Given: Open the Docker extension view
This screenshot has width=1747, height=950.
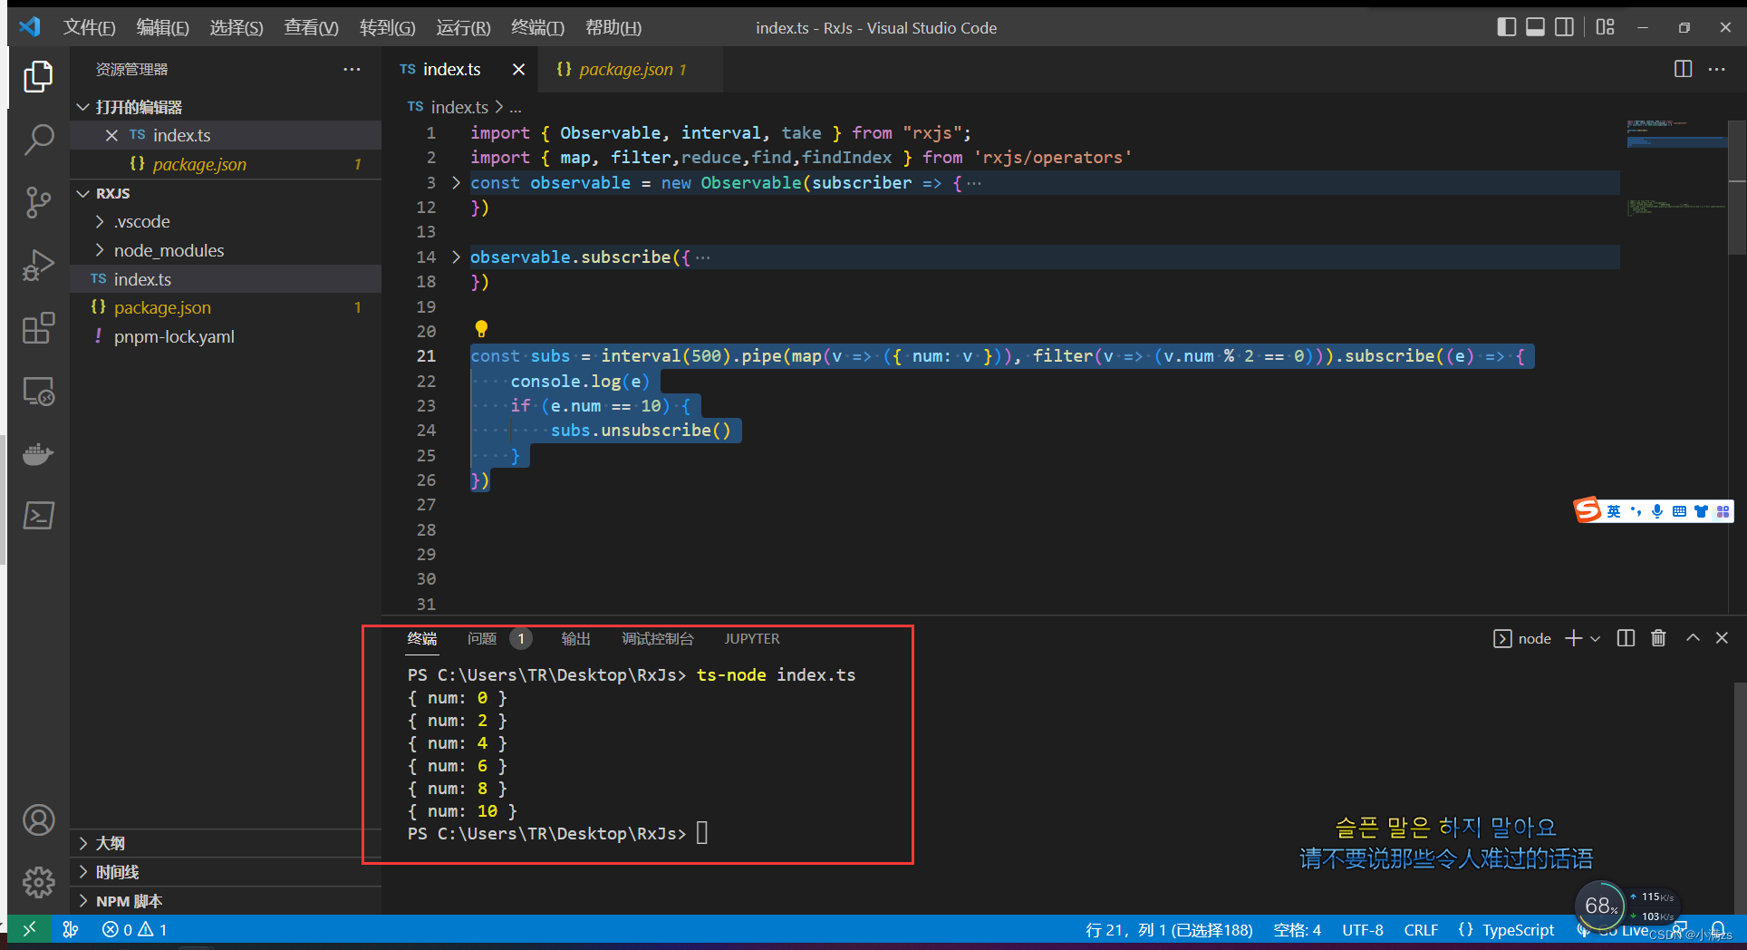Looking at the screenshot, I should [x=38, y=454].
